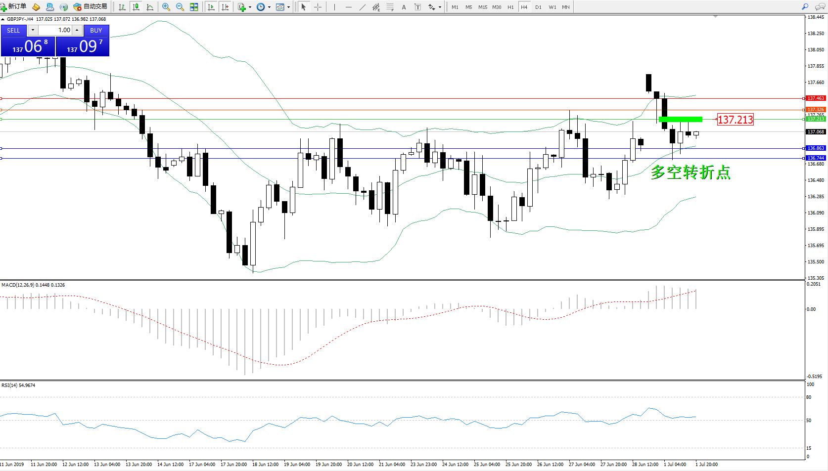The image size is (828, 471).
Task: Click the Zoom In magnifier icon
Action: tap(166, 7)
